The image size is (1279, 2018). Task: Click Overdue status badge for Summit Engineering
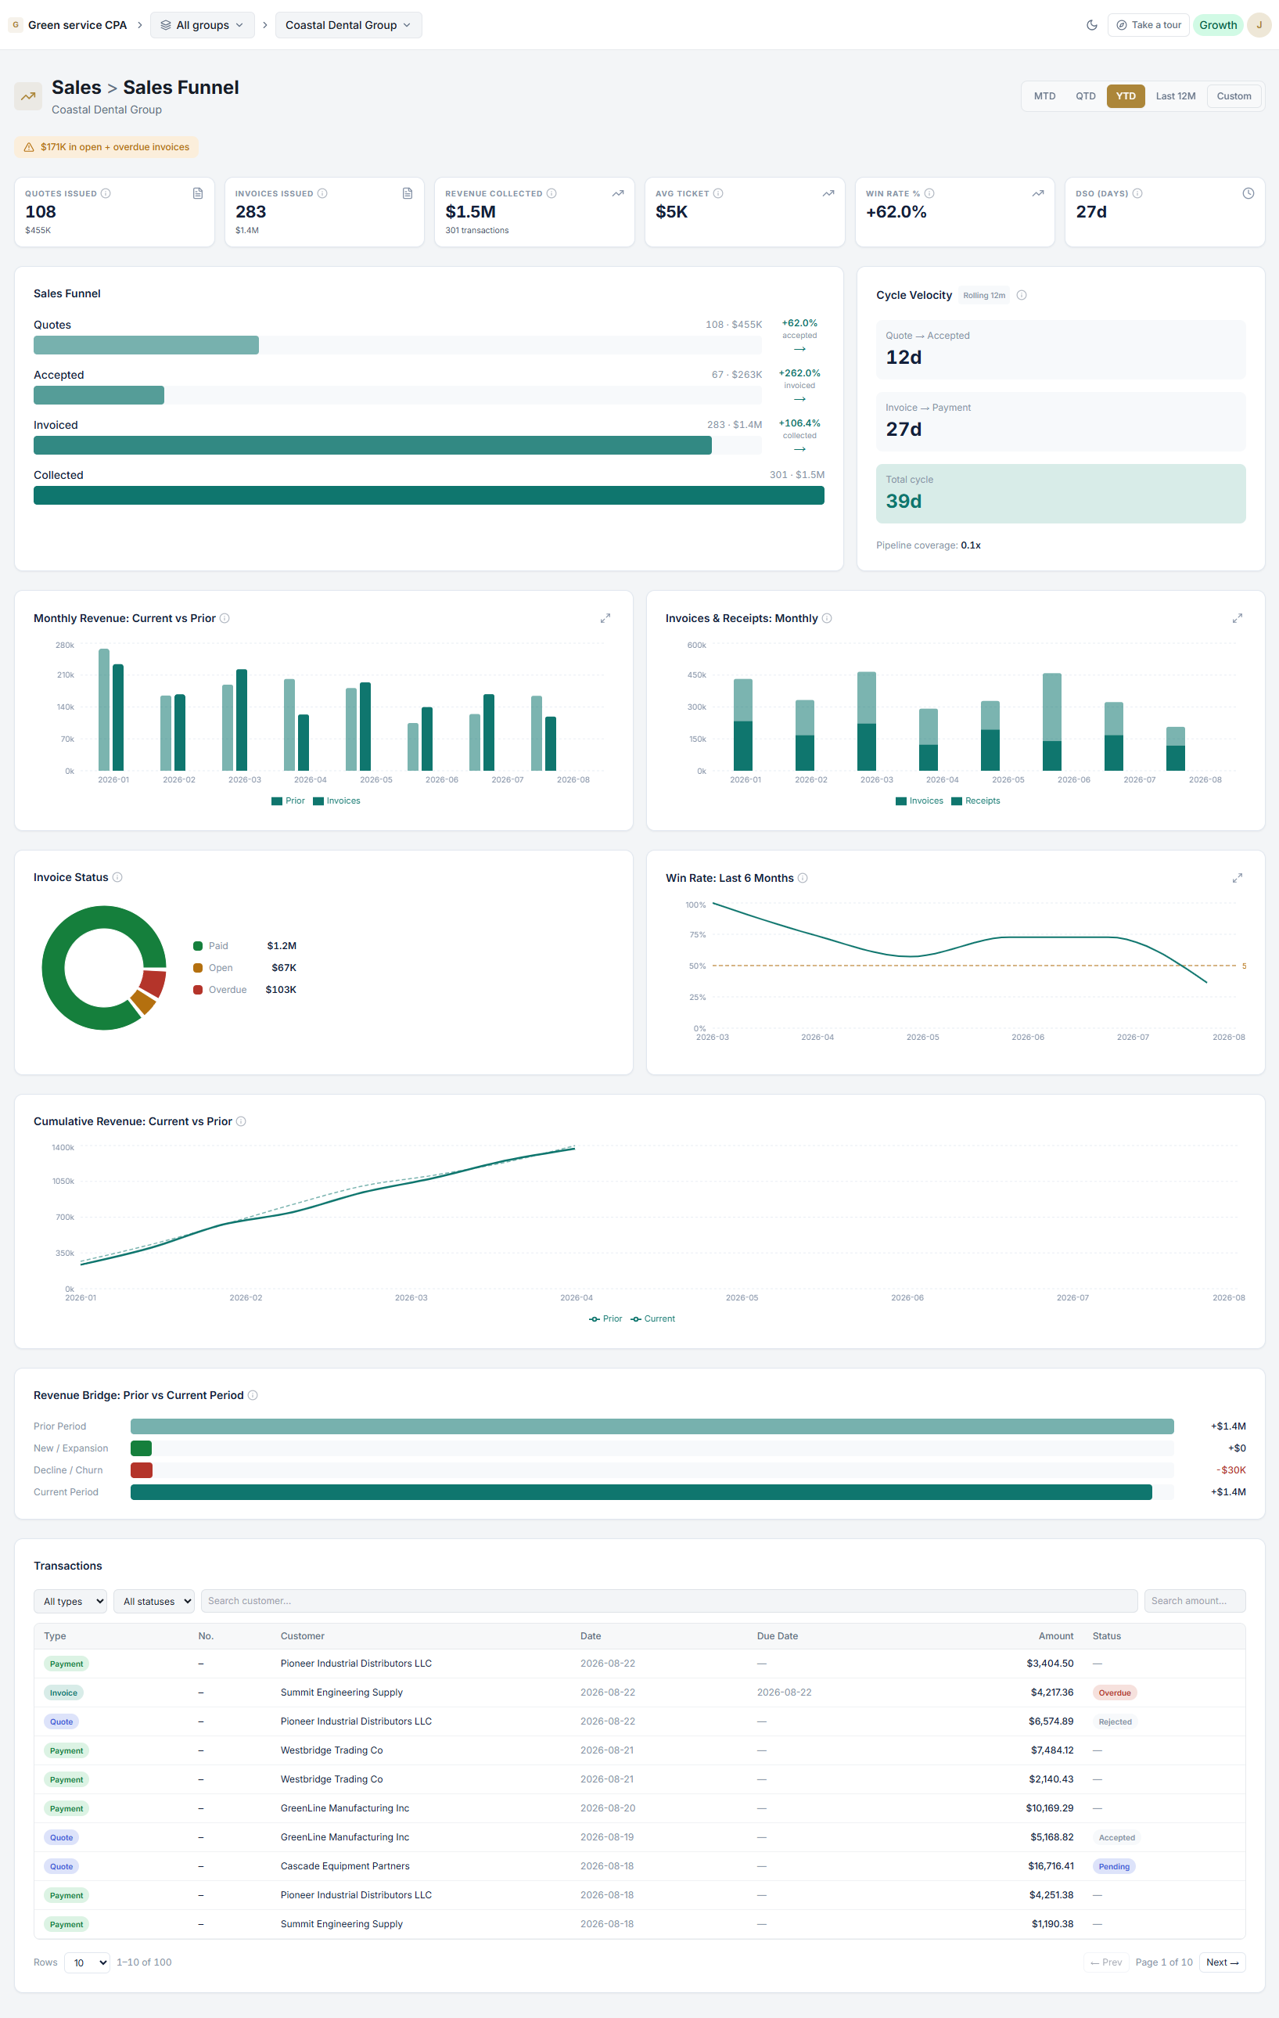tap(1115, 1692)
